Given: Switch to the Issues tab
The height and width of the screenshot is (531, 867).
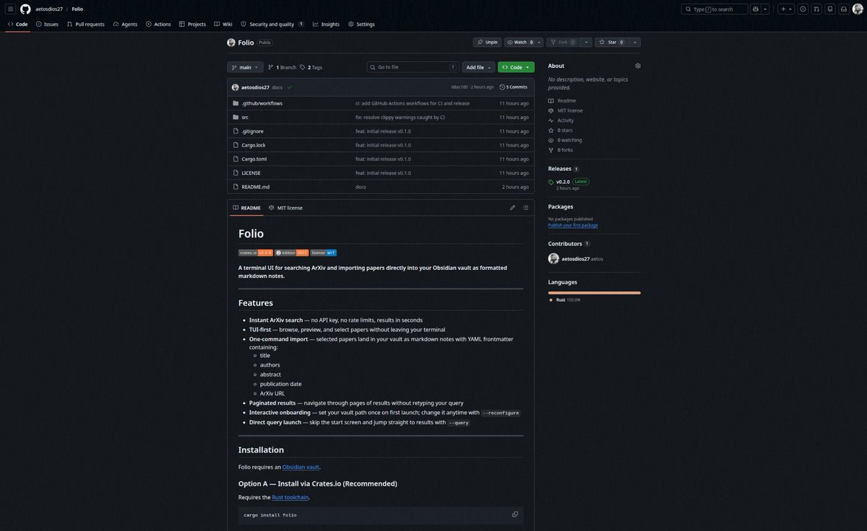Looking at the screenshot, I should (47, 24).
